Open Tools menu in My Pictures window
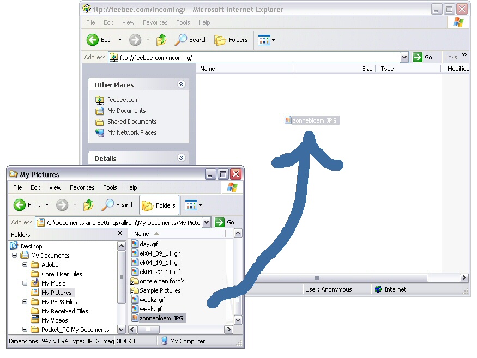The image size is (477, 358). 110,187
